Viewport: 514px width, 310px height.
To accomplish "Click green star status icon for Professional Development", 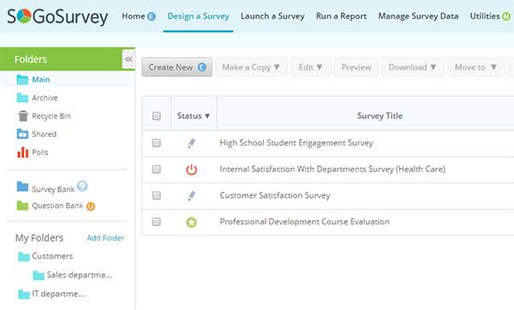I will (x=191, y=222).
